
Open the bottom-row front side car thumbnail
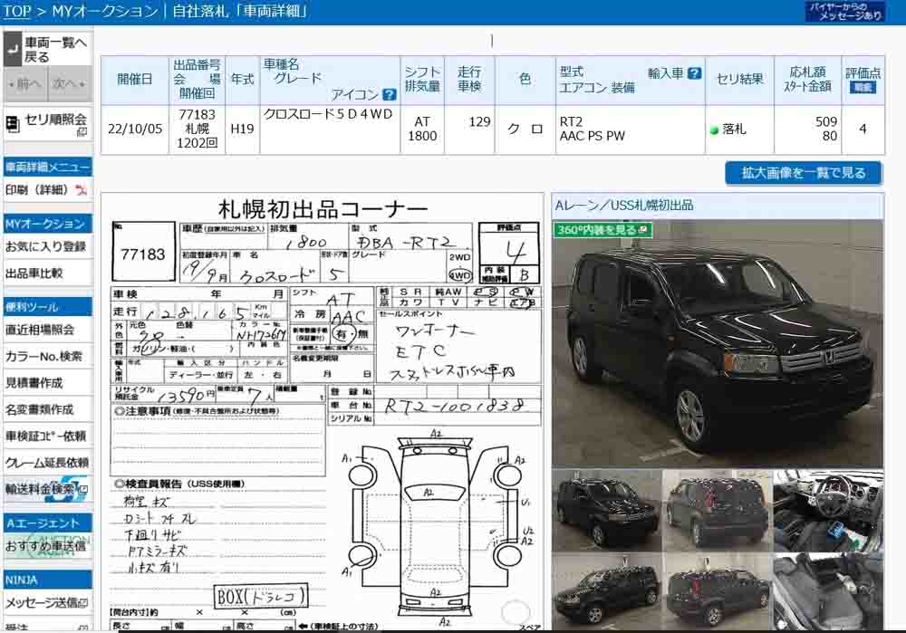(606, 590)
